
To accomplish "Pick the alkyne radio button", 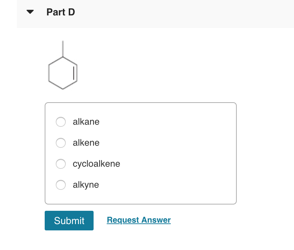I will pos(61,185).
